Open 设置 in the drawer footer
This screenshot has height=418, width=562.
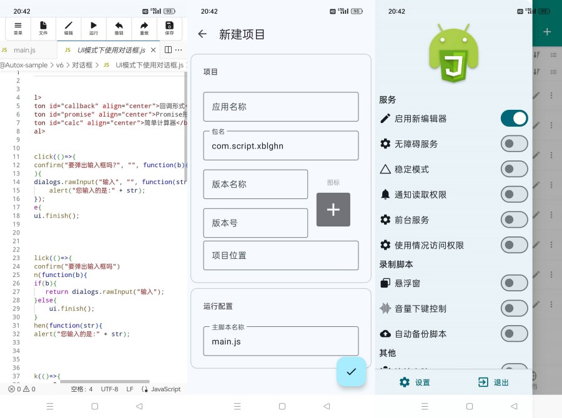pyautogui.click(x=415, y=382)
